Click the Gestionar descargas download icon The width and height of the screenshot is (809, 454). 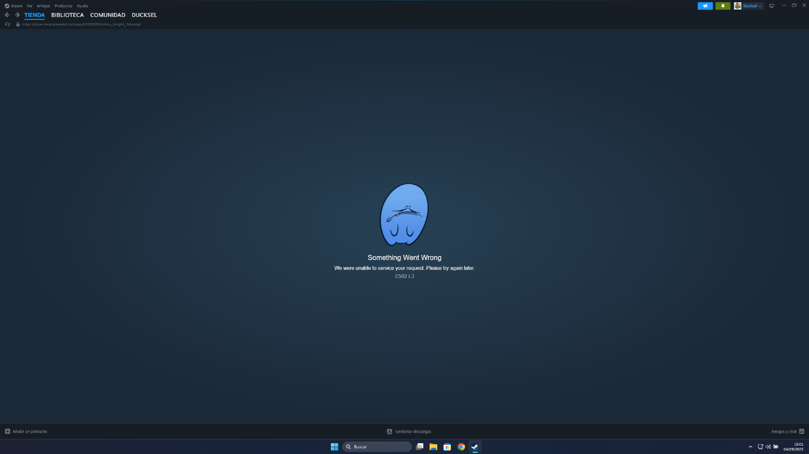(x=389, y=431)
